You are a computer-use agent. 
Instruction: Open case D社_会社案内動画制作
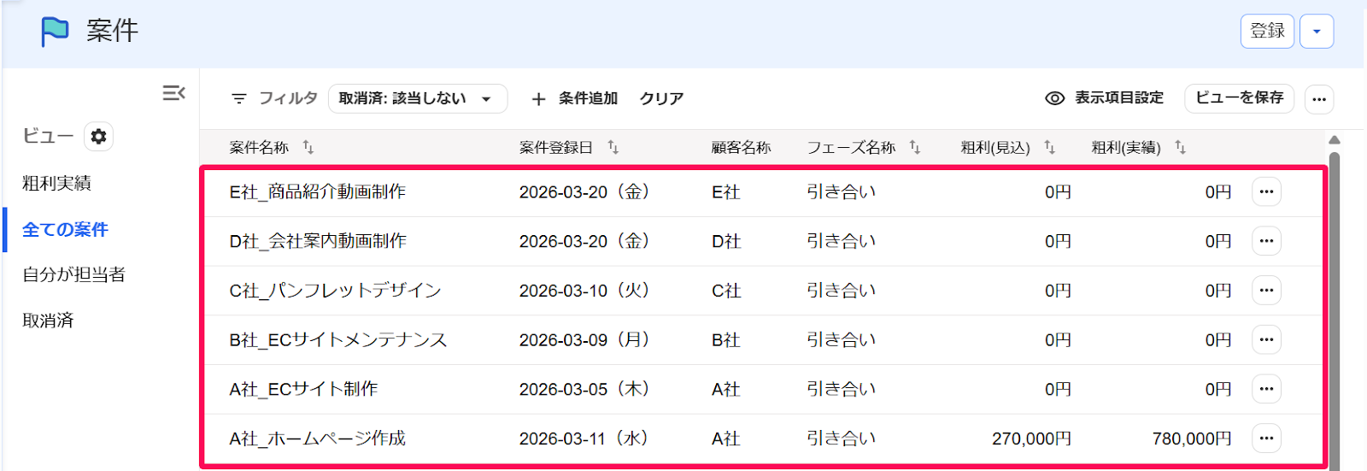point(317,242)
